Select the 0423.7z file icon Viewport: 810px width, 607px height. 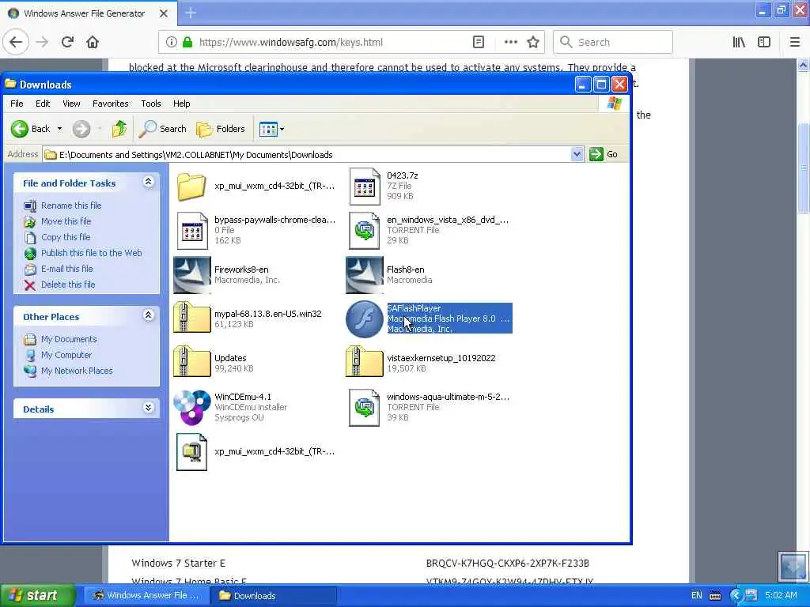coord(365,187)
